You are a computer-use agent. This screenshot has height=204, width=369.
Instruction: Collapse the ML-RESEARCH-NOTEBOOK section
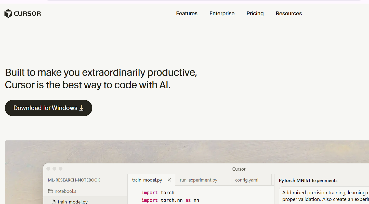(74, 180)
